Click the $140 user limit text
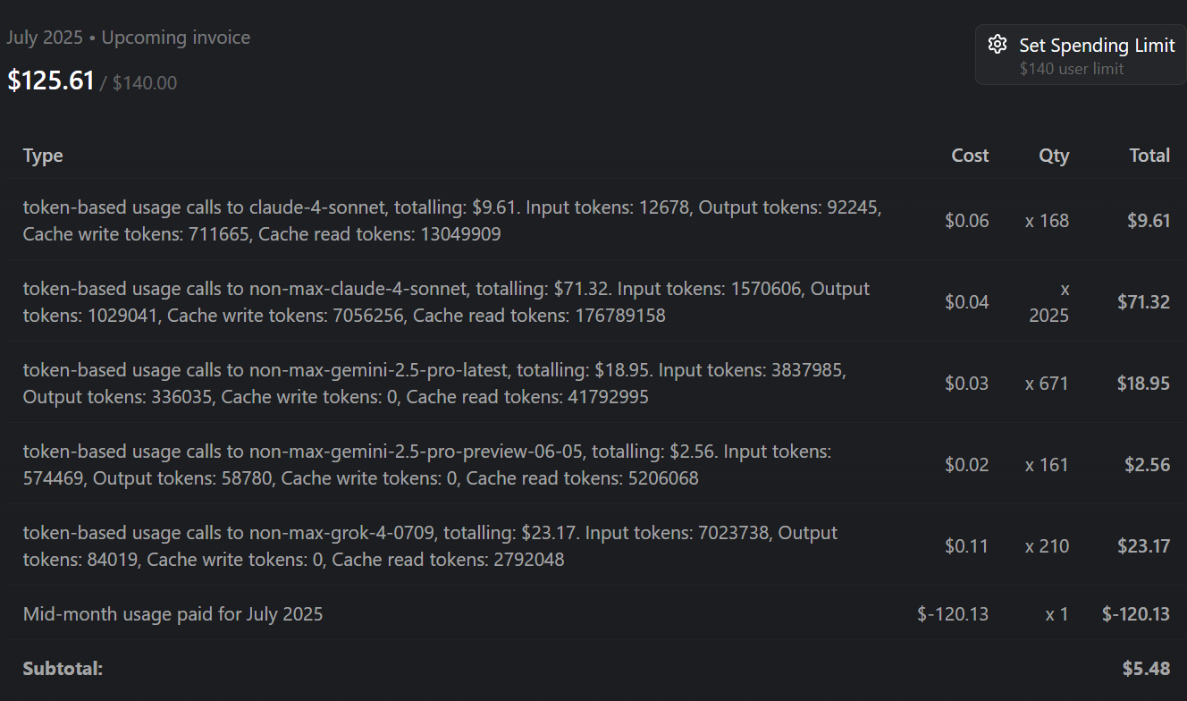Screen dimensions: 1187x701 (x=1072, y=69)
